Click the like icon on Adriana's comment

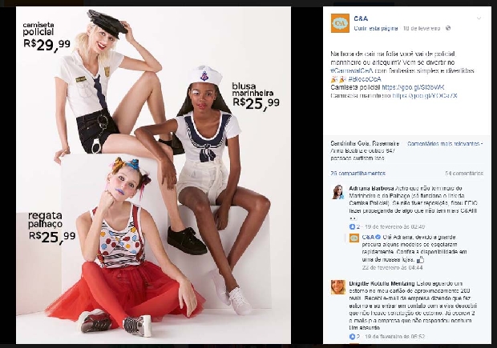click(352, 226)
